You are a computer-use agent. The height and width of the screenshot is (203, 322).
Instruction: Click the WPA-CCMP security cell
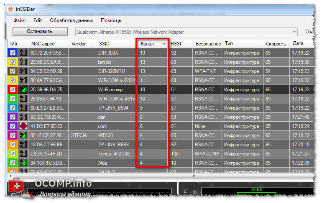(x=207, y=154)
